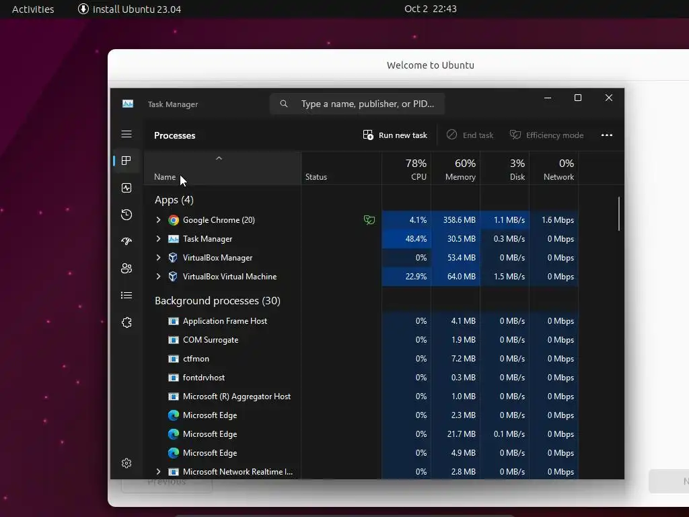Click the Chrome efficiency mode leaf icon
This screenshot has width=689, height=517.
click(369, 220)
